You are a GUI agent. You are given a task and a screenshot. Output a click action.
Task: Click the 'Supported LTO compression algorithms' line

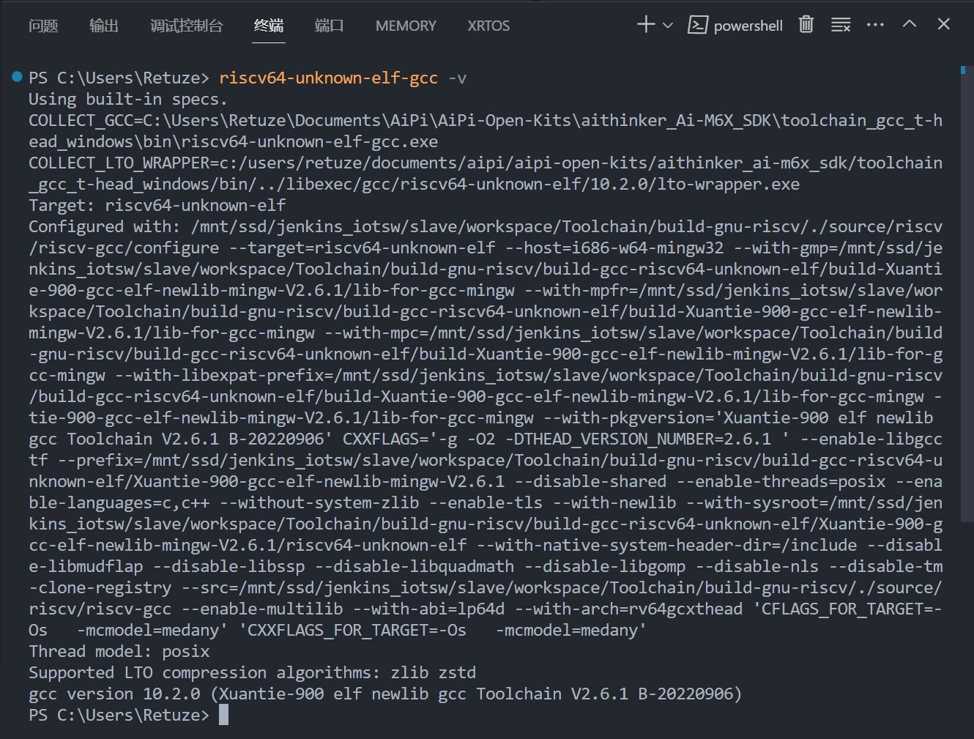[252, 673]
